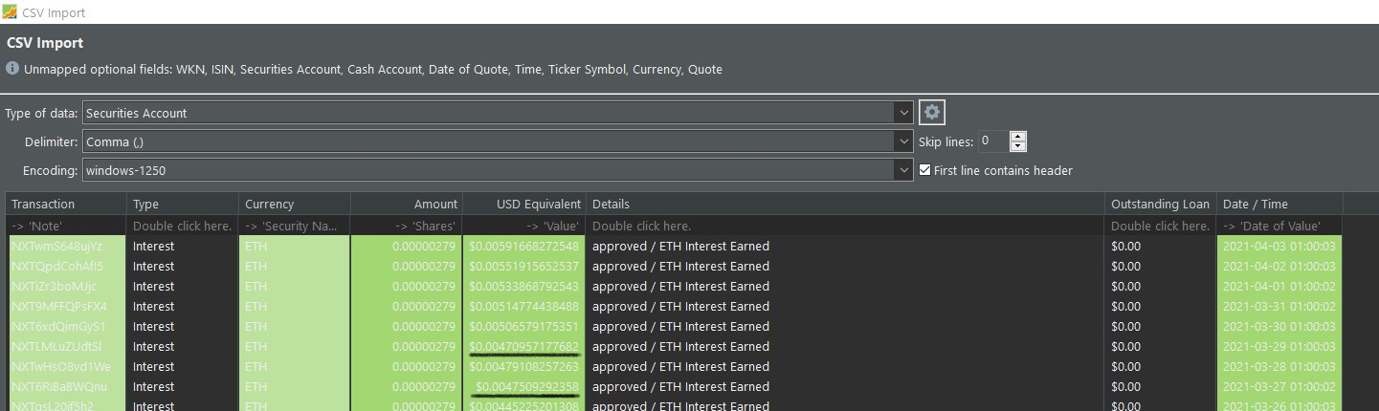The height and width of the screenshot is (411, 1379).
Task: Click value $0.00591668272548
Action: pos(524,246)
